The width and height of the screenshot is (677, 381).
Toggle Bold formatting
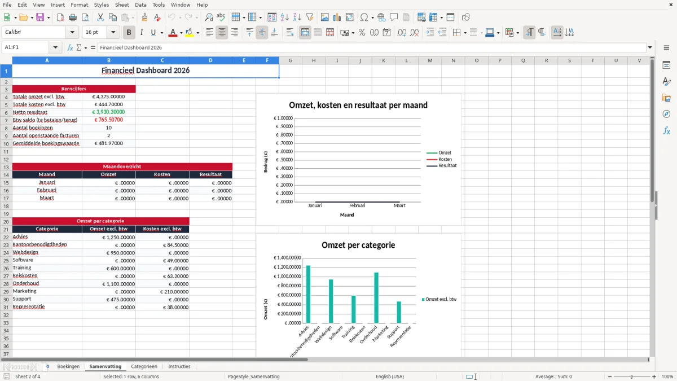tap(129, 33)
